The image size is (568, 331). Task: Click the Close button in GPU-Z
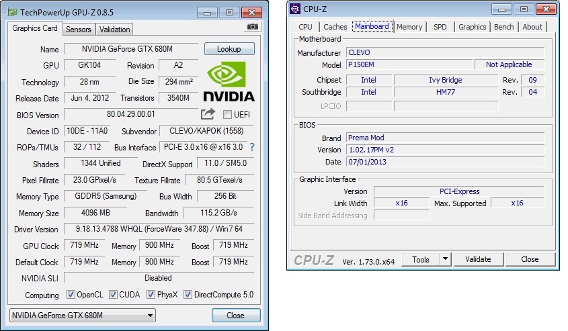(236, 315)
